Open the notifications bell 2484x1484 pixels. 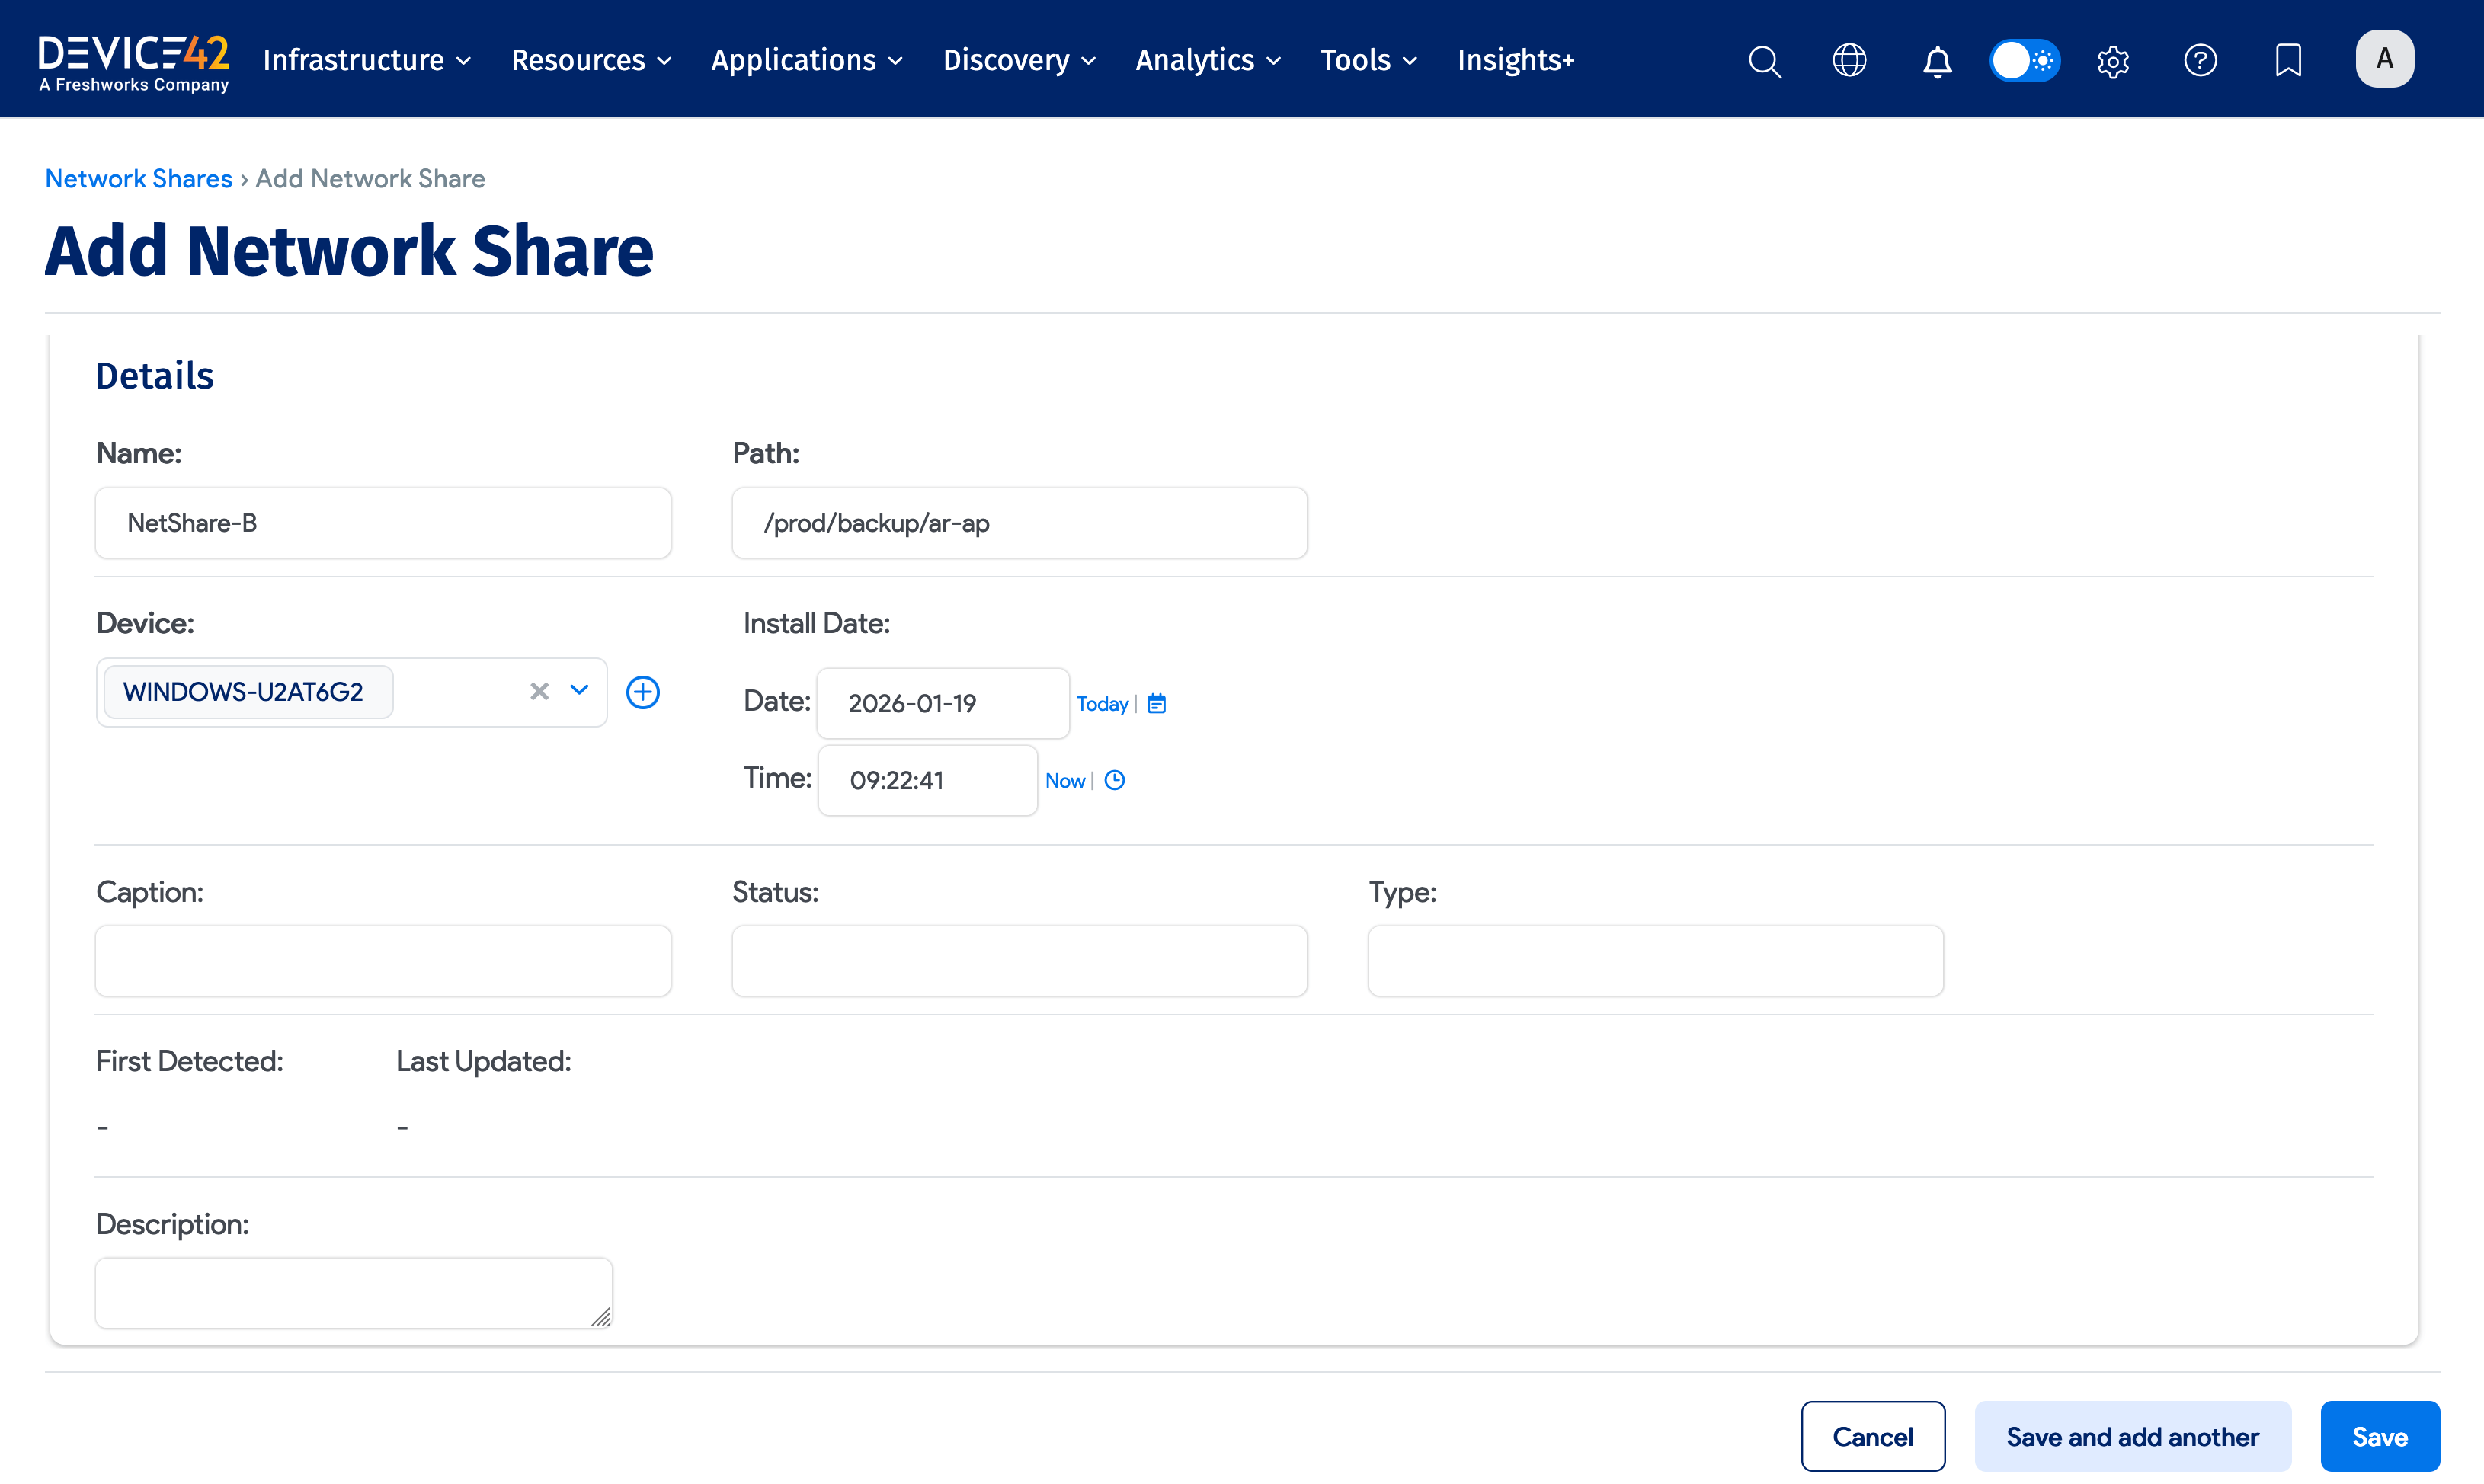(x=1936, y=61)
